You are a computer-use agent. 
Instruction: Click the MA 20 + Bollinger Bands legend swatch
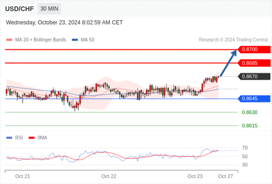point(9,40)
